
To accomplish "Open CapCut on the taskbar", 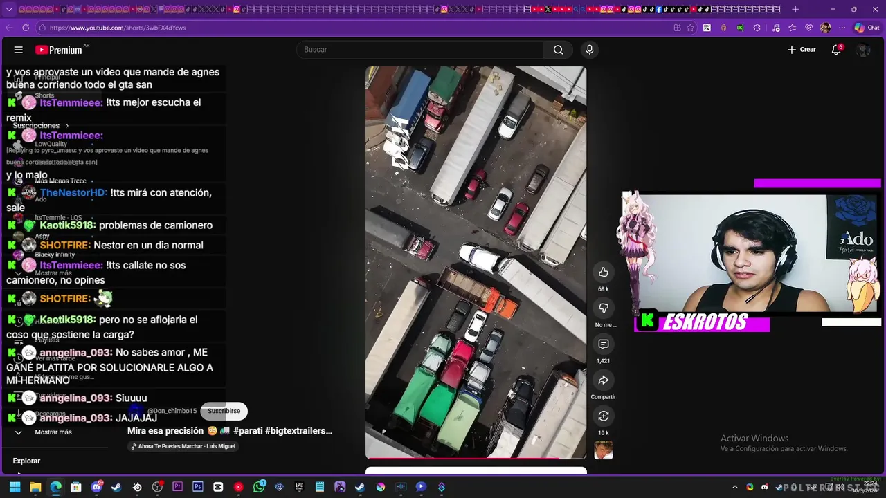I will pyautogui.click(x=219, y=487).
